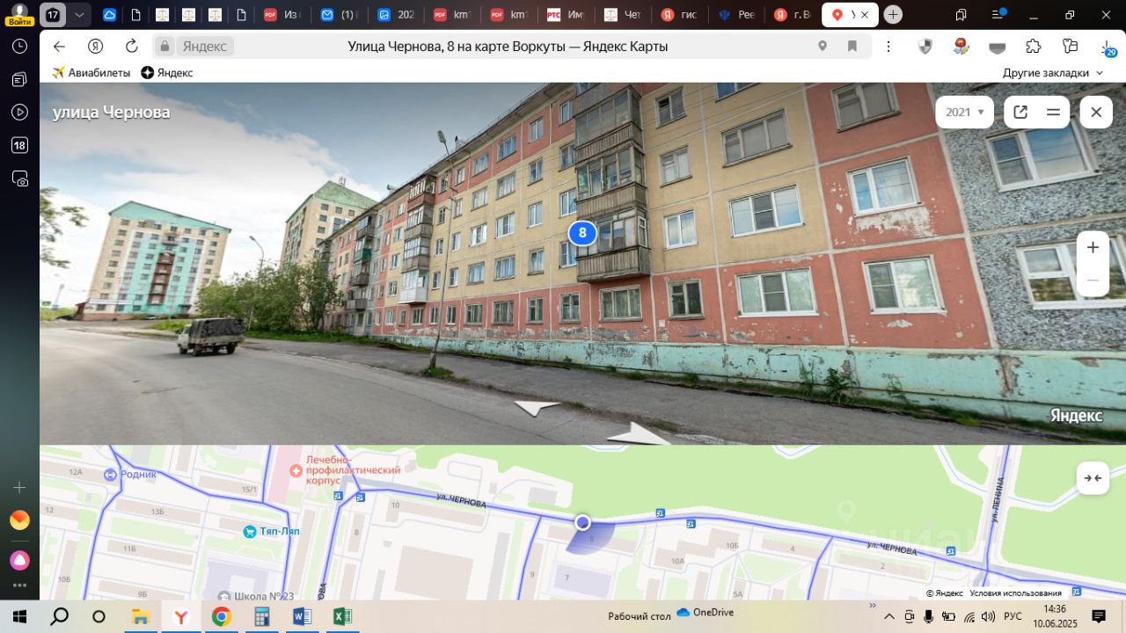Move forward using the left panorama arrow

coord(537,407)
